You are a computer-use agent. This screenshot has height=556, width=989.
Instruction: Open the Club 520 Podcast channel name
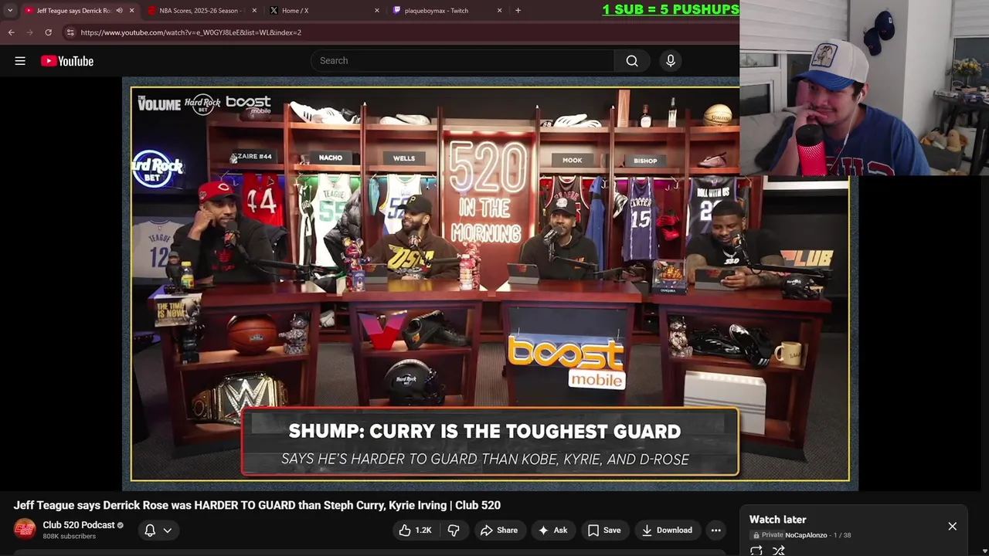(79, 525)
